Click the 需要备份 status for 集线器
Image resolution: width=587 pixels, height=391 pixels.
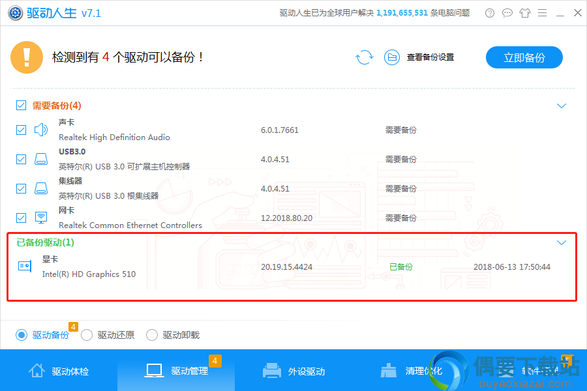(x=401, y=188)
